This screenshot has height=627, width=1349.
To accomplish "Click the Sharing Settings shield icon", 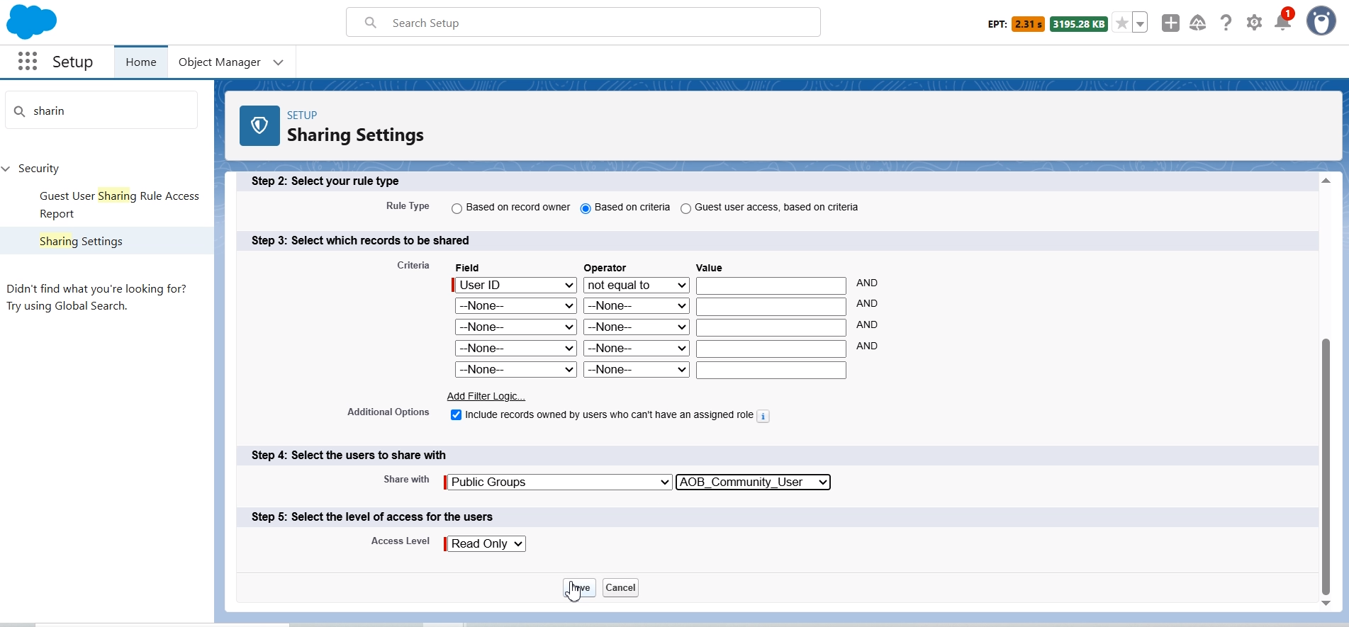I will tap(259, 125).
